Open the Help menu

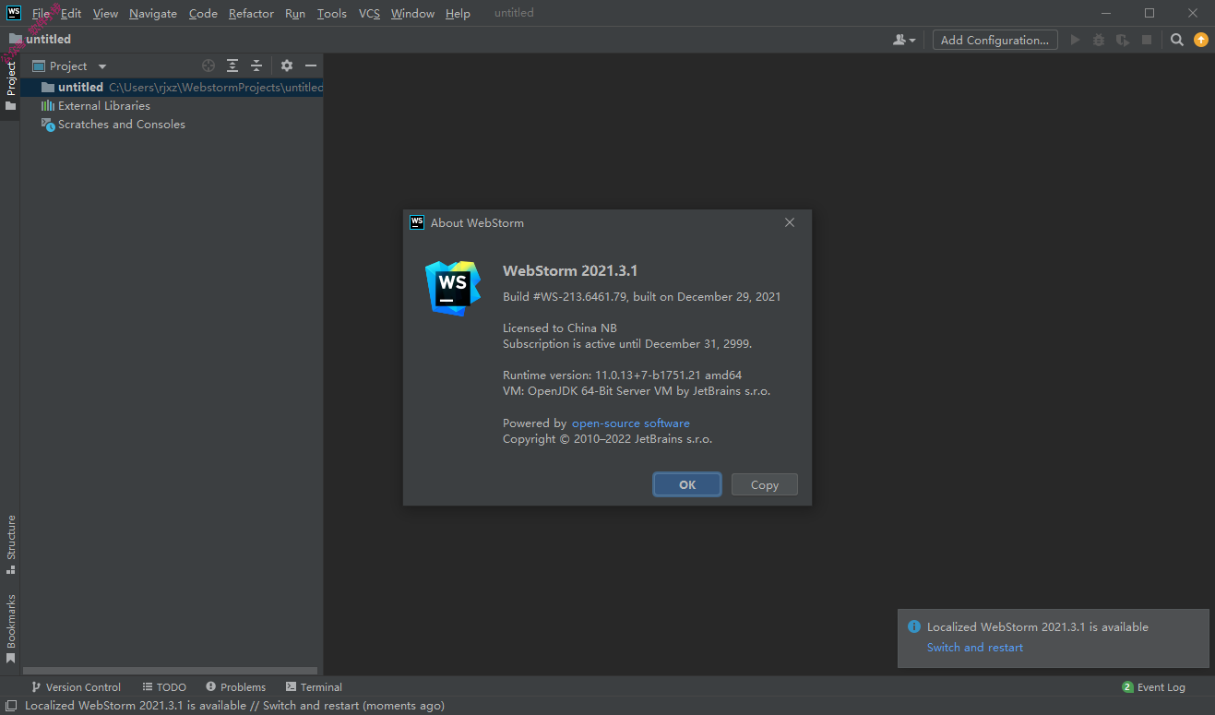[458, 13]
